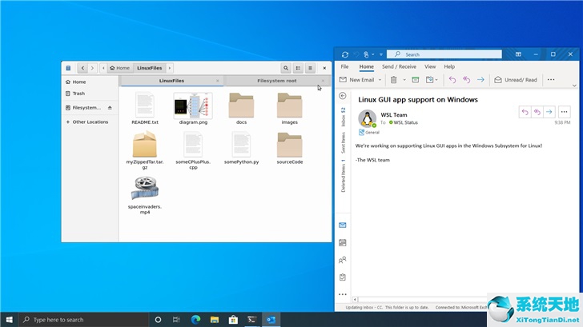Open file manager hamburger menu
This screenshot has height=327, width=583.
tap(310, 68)
